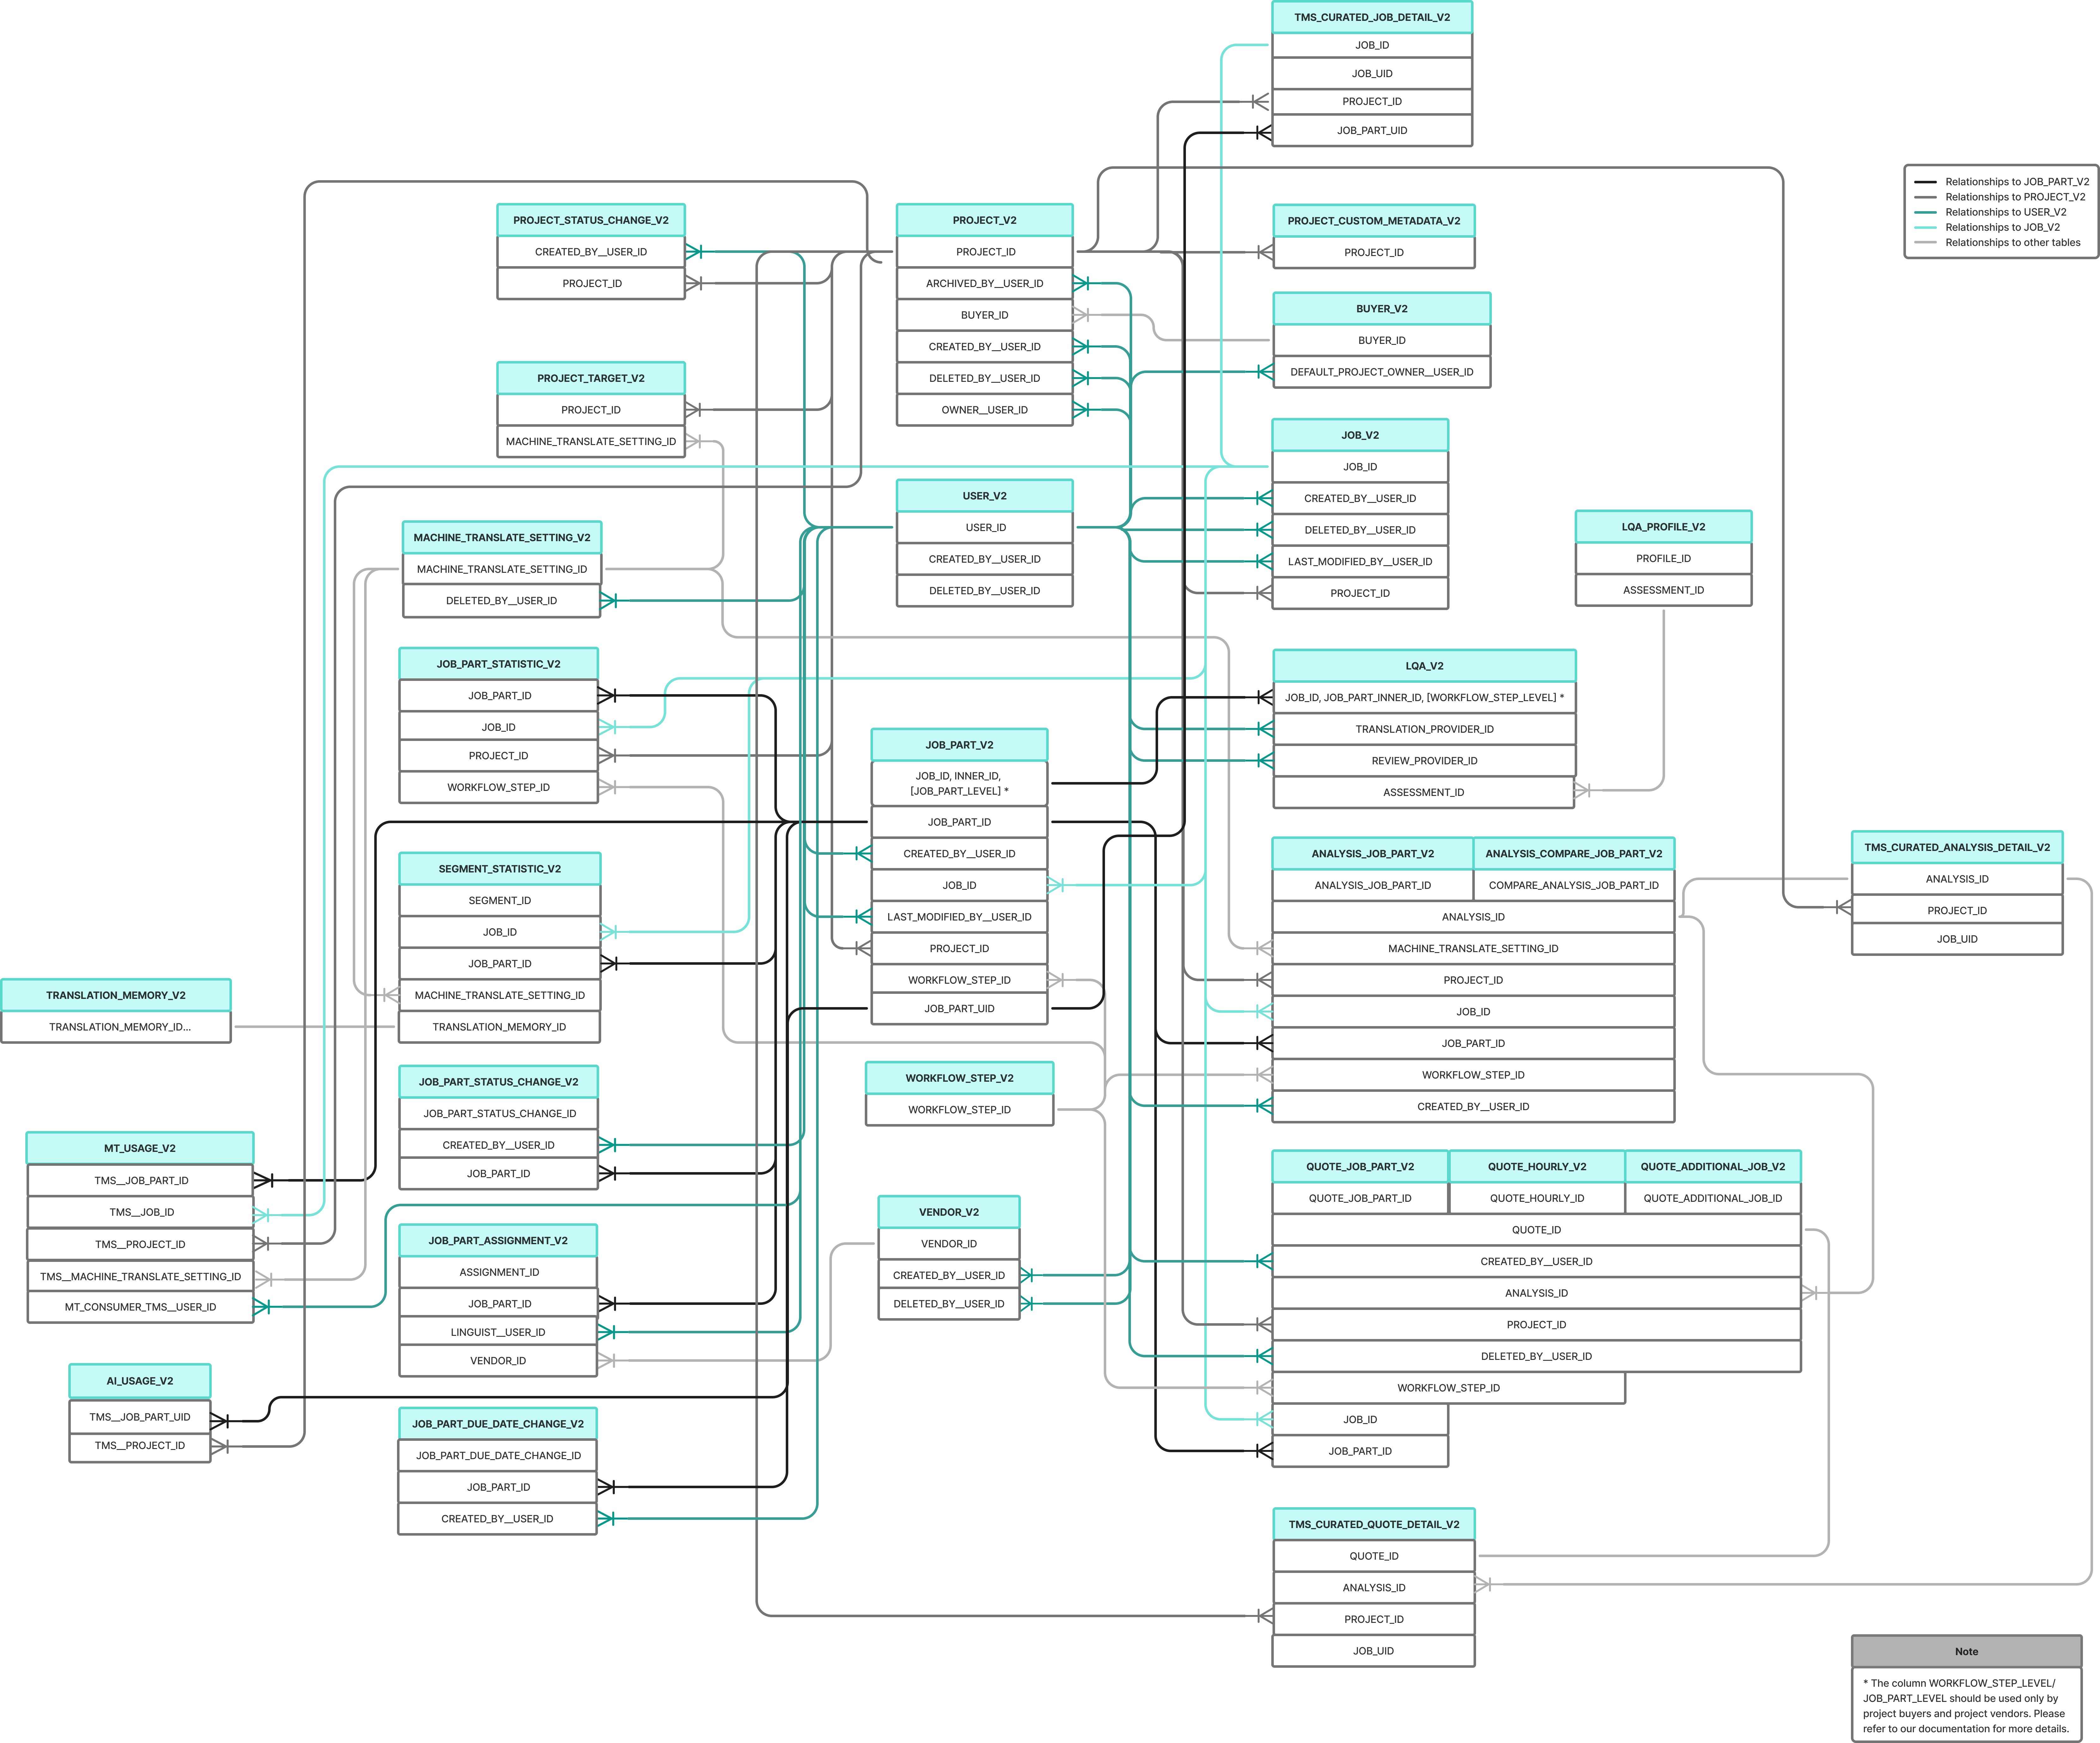Image resolution: width=2100 pixels, height=1743 pixels.
Task: Click the LQA_PROFILE_V2 table header
Action: 1663,527
